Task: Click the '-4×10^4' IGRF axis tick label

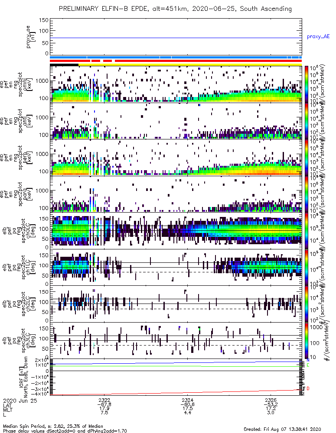Action: (40, 394)
